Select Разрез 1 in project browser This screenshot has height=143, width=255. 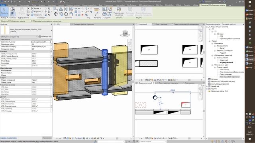[x=223, y=53]
